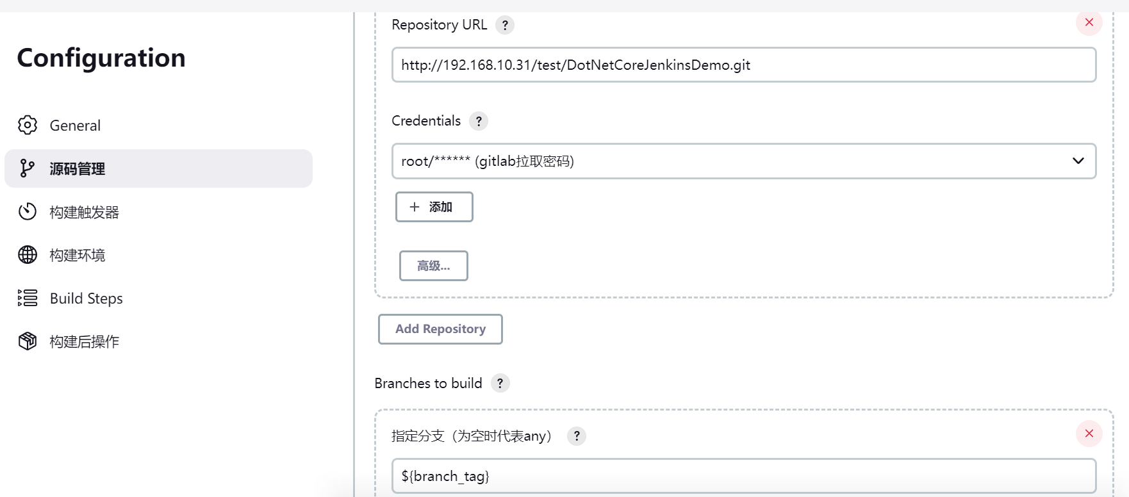Click the 添加 credentials button

(x=434, y=207)
